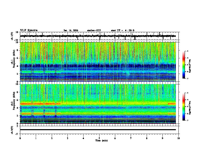This screenshot has height=155, width=201.
Task: Click the "-3" label on ch.2 color scale
Action: 187,93
